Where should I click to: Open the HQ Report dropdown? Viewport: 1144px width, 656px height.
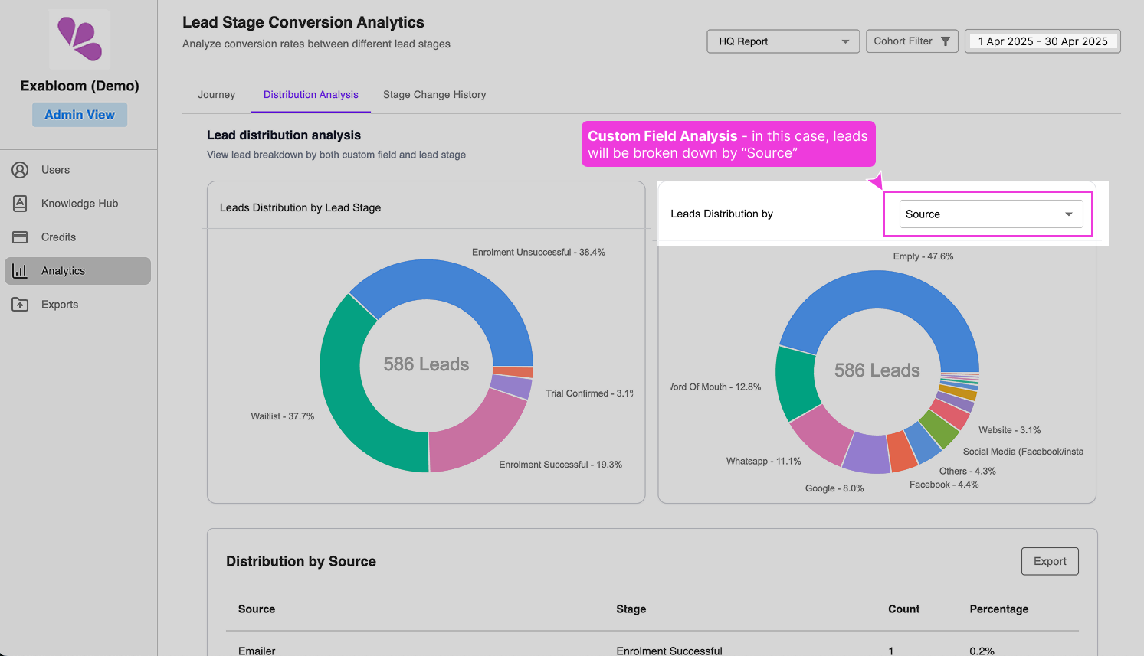782,41
